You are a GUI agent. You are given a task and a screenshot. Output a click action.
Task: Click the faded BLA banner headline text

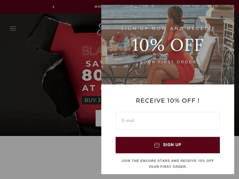pos(92,51)
